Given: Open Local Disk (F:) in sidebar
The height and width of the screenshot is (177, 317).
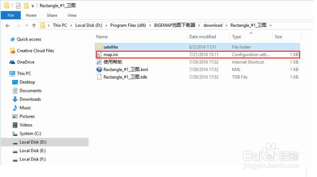Looking at the screenshot, I should click(33, 159).
